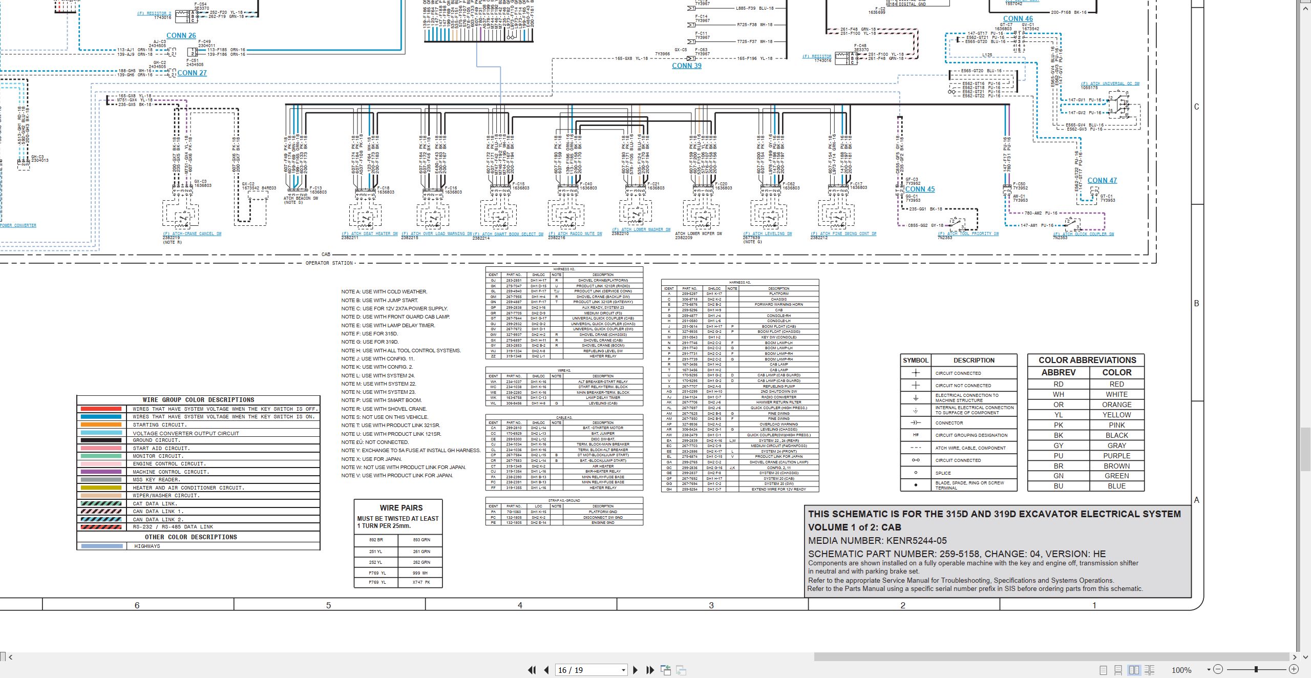Jump to the last page
Screen dimensions: 1311x678
point(650,670)
